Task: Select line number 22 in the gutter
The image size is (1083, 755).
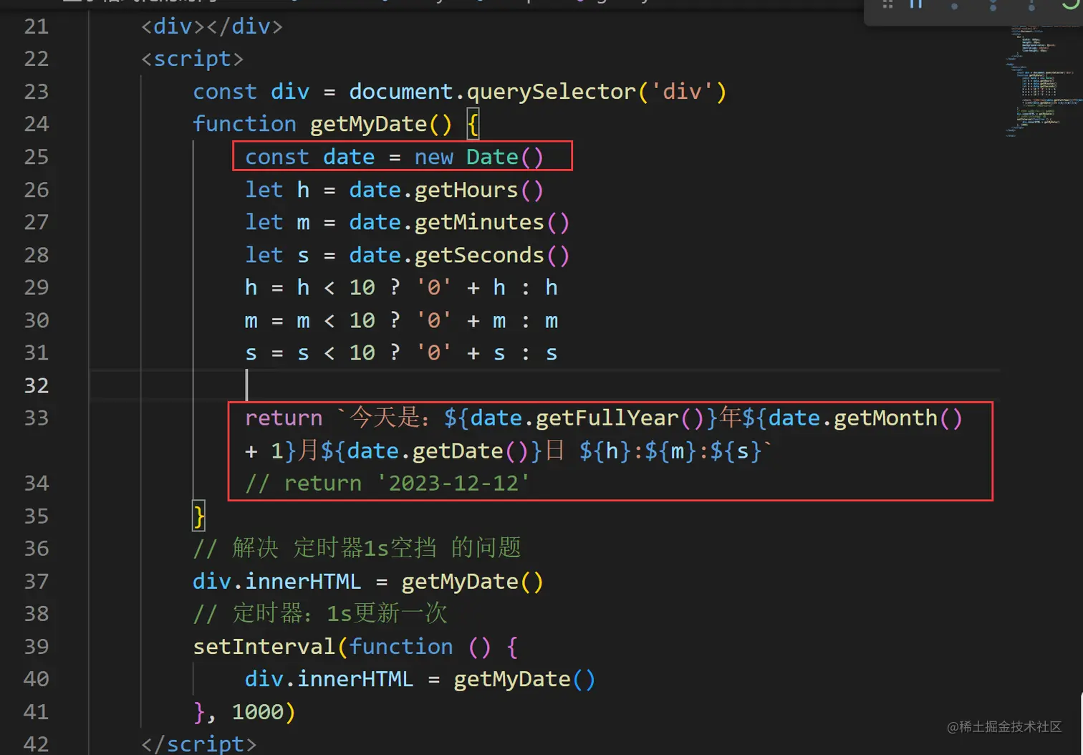Action: pyautogui.click(x=37, y=59)
